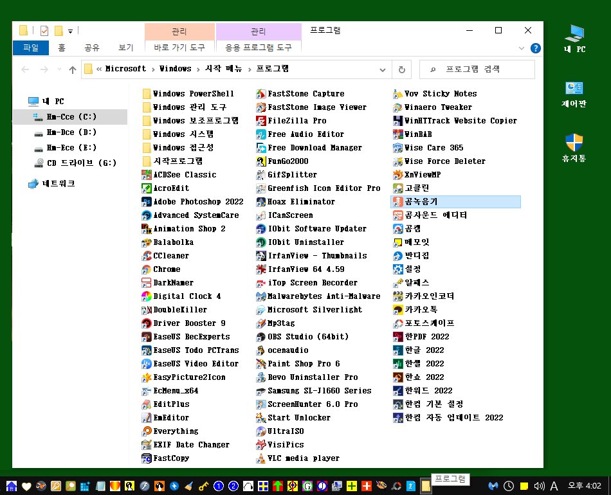Open the 파일 ribbon tab
The image size is (611, 495).
pos(31,48)
